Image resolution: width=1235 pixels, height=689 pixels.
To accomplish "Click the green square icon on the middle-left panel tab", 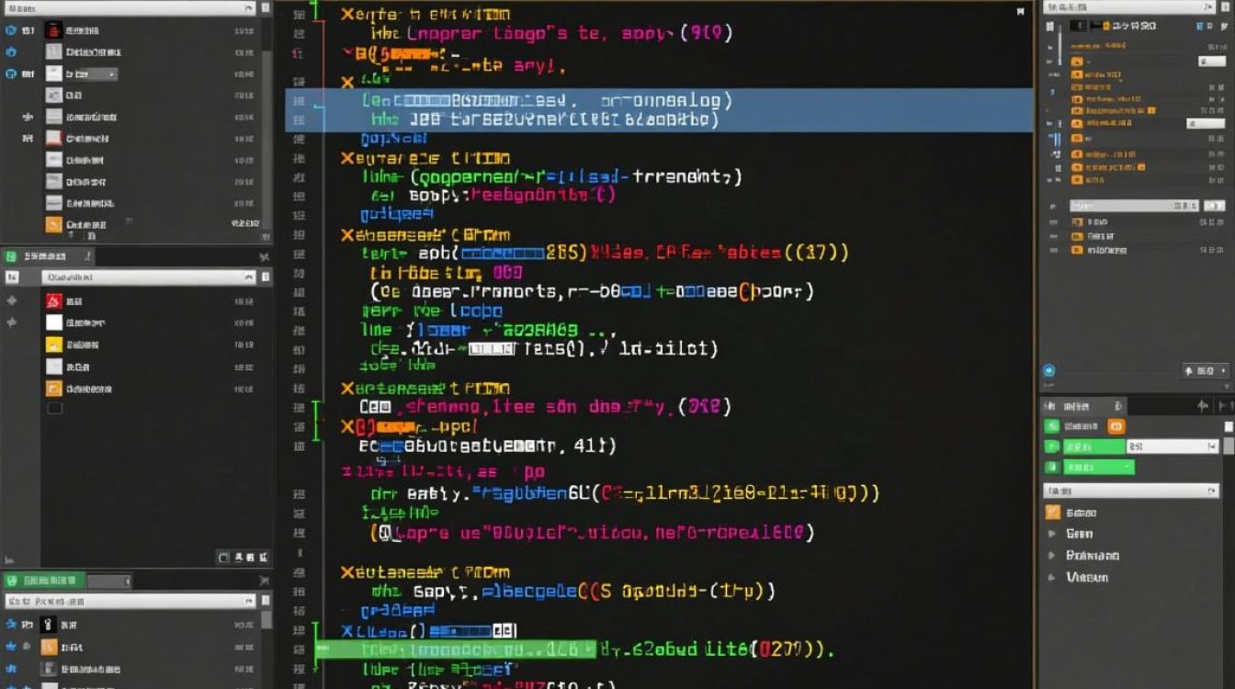I will point(12,257).
